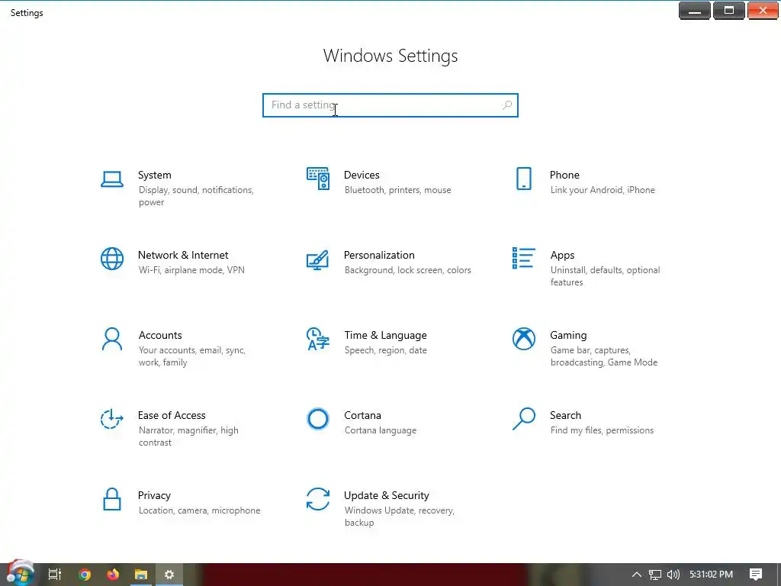Click 'Wi-Fi, airplane mode, VPN' description
The height and width of the screenshot is (586, 781).
(191, 270)
